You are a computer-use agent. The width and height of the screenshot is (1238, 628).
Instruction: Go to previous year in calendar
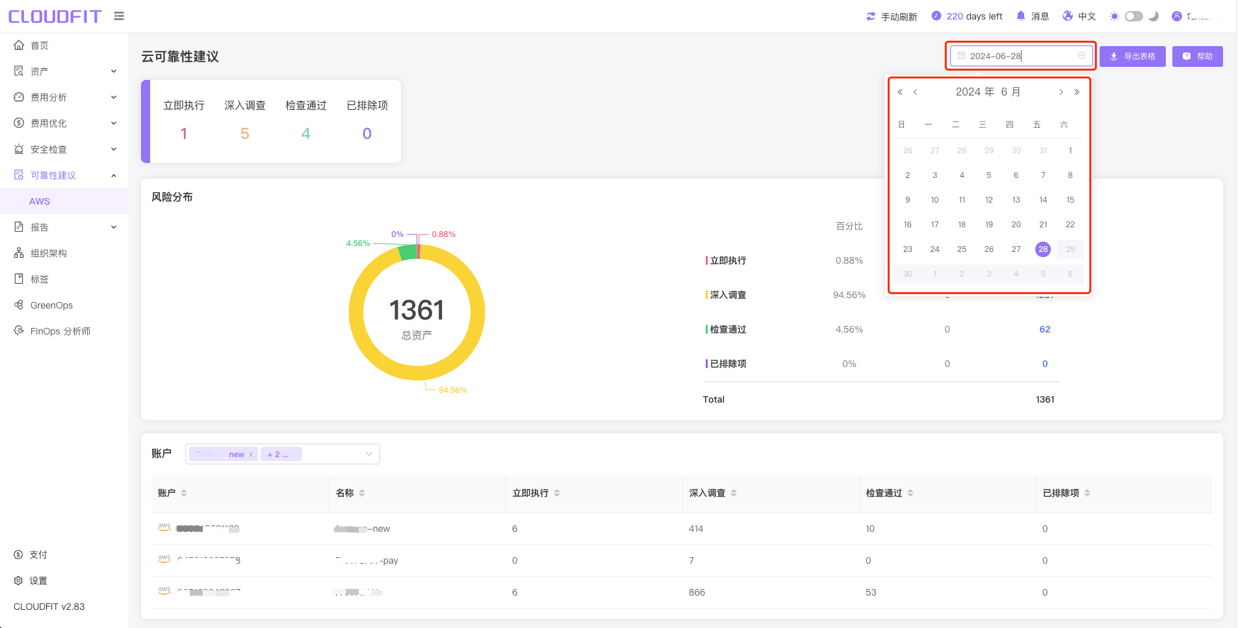coord(900,92)
